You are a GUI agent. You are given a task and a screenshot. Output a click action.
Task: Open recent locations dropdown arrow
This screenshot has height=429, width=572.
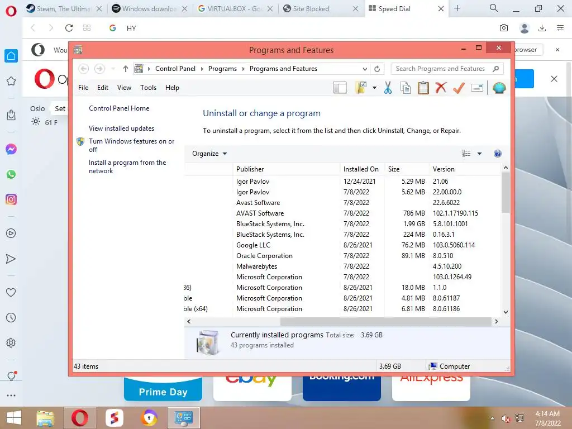(x=113, y=69)
